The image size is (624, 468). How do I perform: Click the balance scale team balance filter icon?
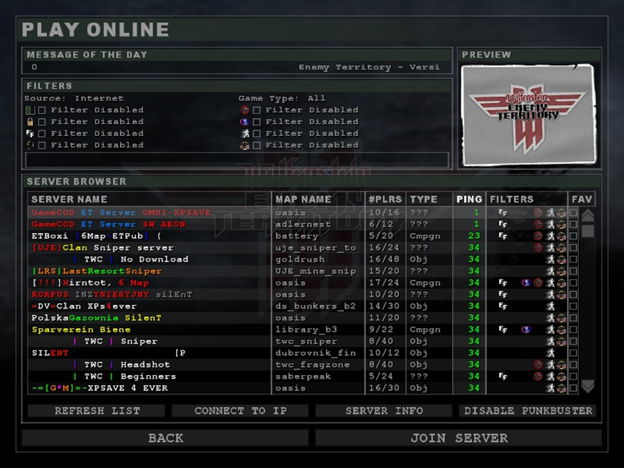tap(244, 145)
